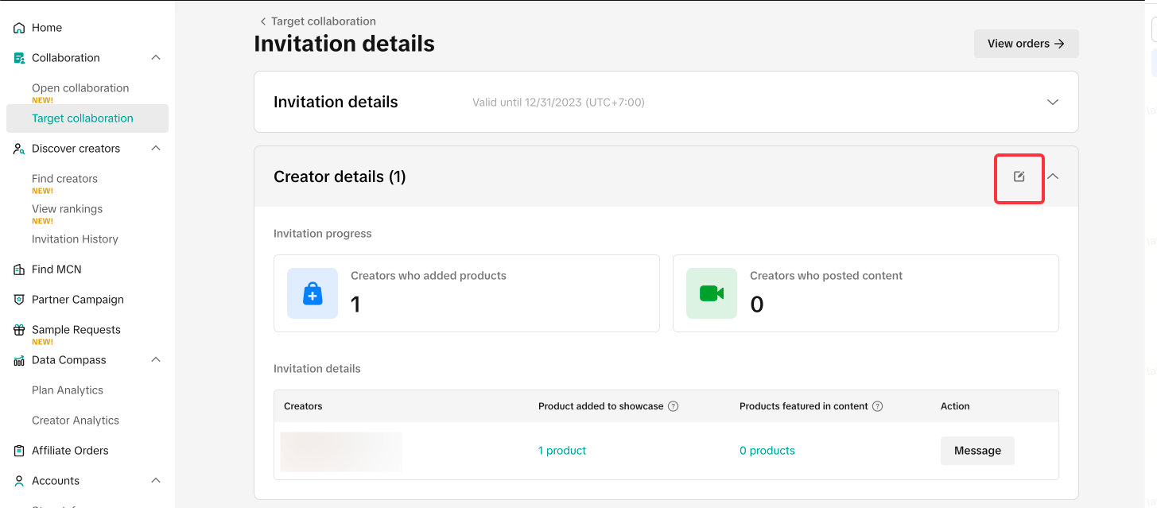This screenshot has height=508, width=1157.
Task: Click help icon beside Product added to showcase
Action: pyautogui.click(x=673, y=406)
